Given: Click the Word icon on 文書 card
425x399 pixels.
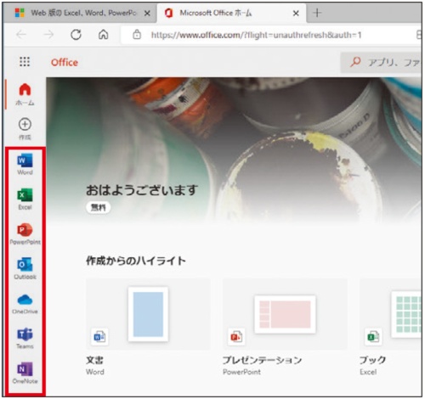Looking at the screenshot, I should [99, 337].
